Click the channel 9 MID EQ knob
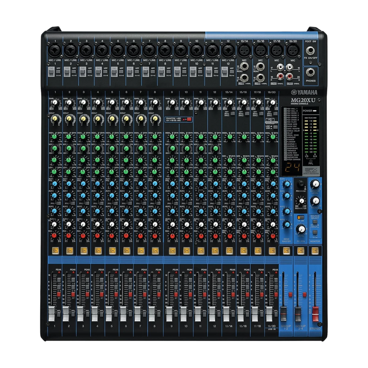 (172, 148)
